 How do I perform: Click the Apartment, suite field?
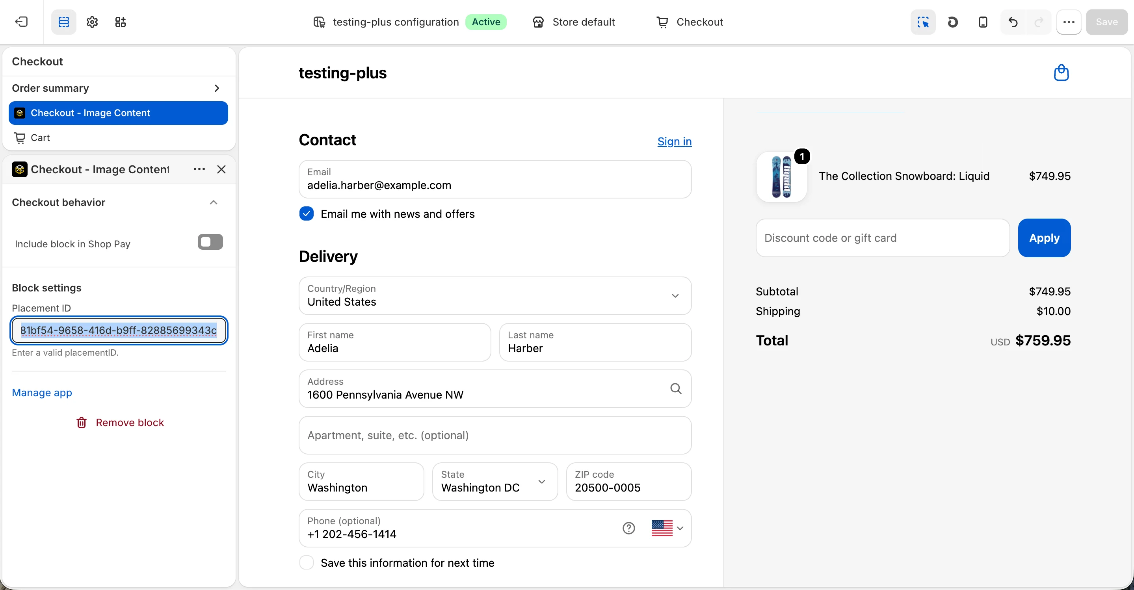pyautogui.click(x=495, y=435)
